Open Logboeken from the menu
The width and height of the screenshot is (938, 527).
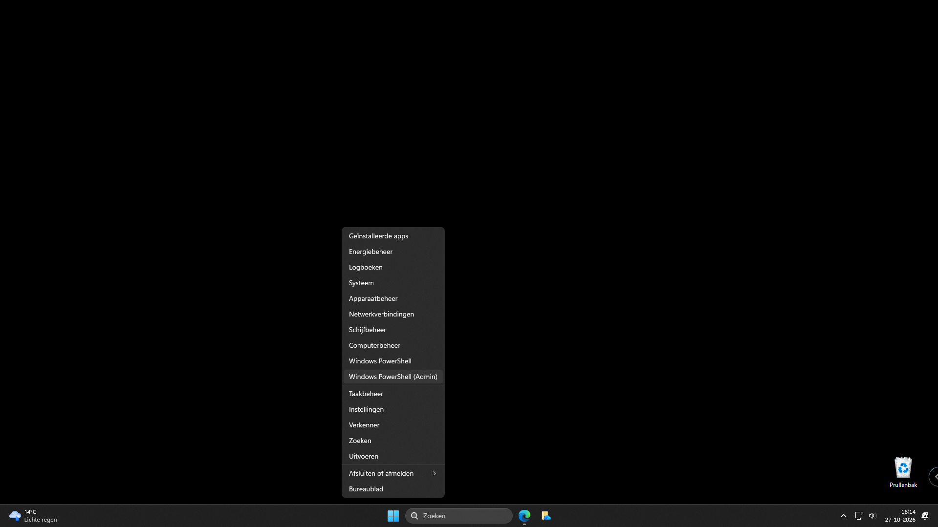[x=393, y=267]
